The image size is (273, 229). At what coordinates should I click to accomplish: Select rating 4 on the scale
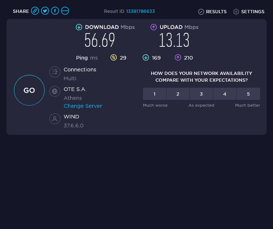point(225,94)
